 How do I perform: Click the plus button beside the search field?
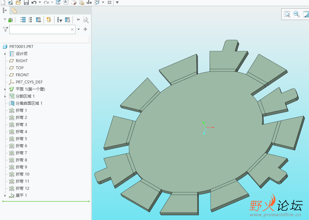[85, 29]
